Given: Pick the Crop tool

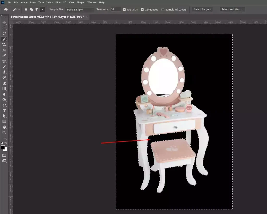Looking at the screenshot, I should [x=4, y=45].
